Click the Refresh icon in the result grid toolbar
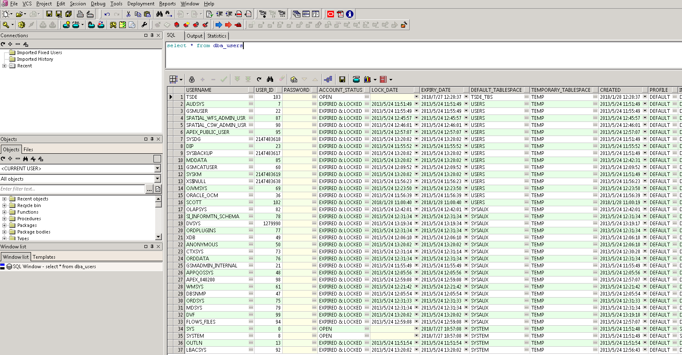Screen dimensions: 682x355 point(259,79)
